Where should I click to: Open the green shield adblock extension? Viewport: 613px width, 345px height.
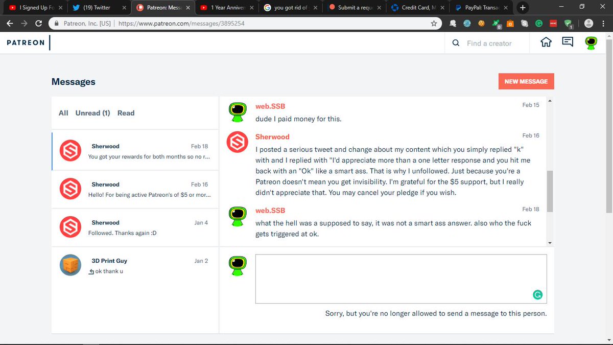pyautogui.click(x=568, y=24)
